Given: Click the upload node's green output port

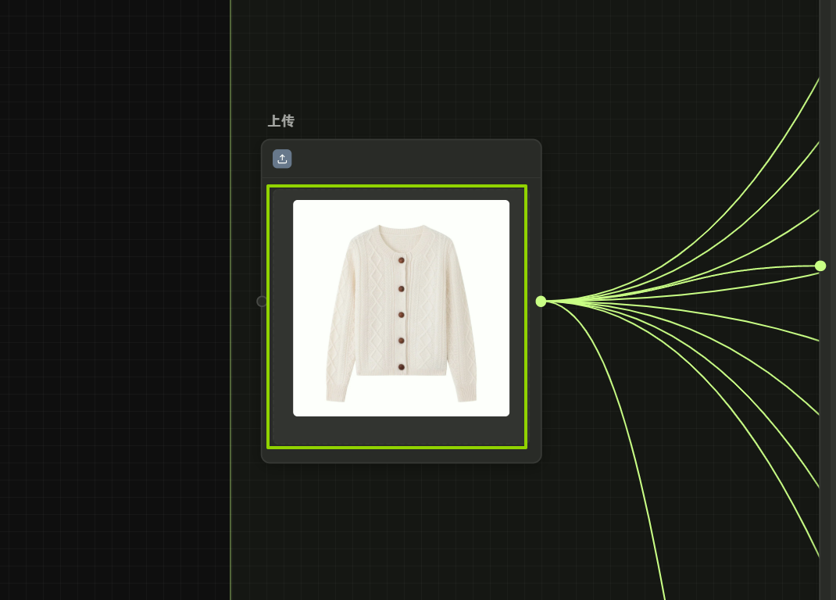Looking at the screenshot, I should pos(541,302).
